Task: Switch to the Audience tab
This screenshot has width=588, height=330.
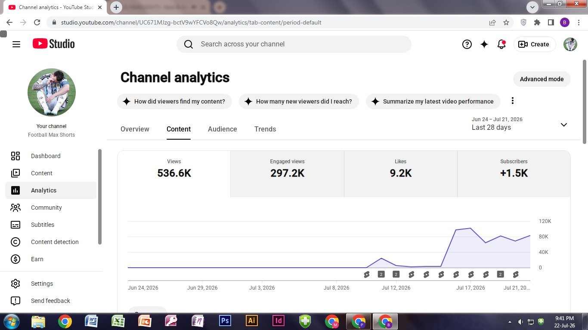Action: click(223, 129)
